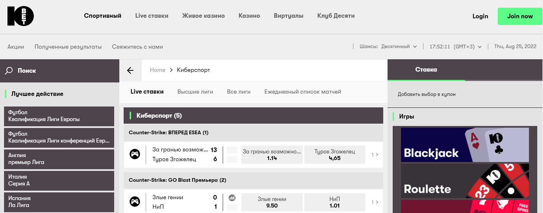Viewport: 543px width, 213px height.
Task: Select the Все лиги tab
Action: (239, 92)
